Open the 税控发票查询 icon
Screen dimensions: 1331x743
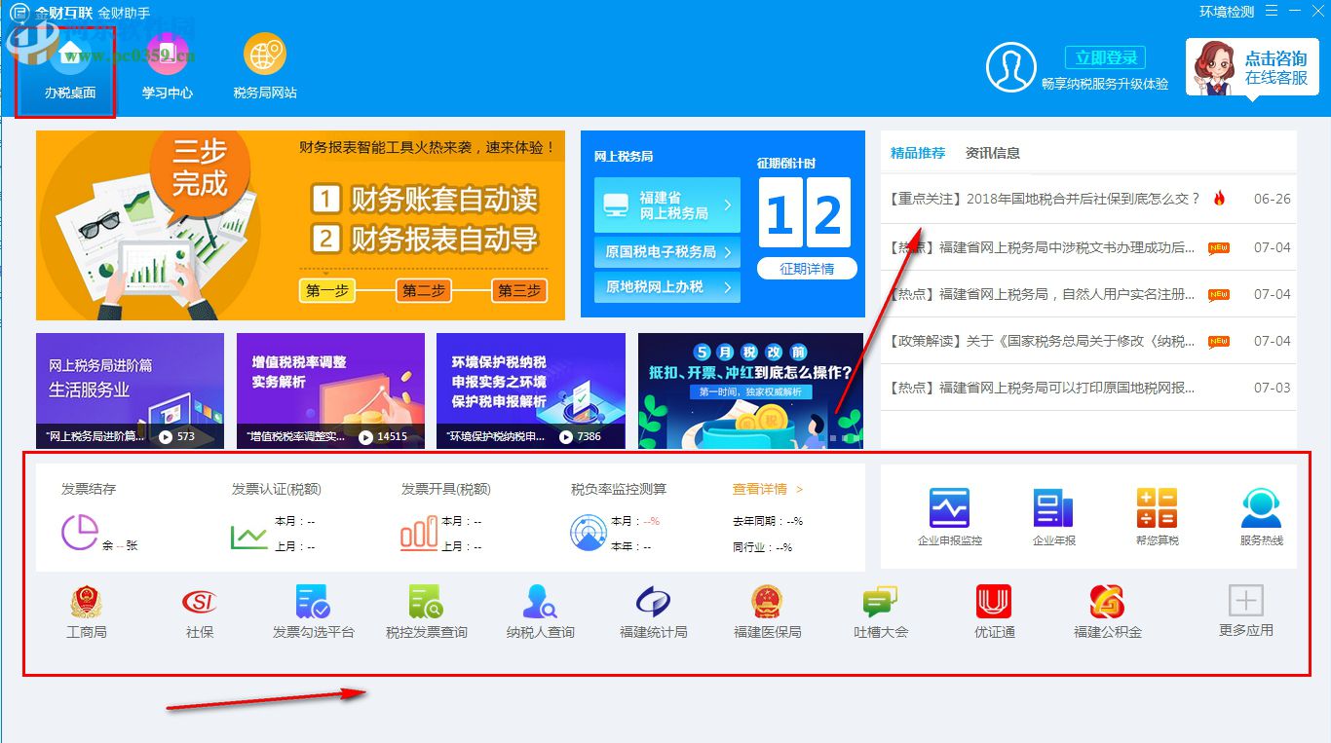click(427, 602)
